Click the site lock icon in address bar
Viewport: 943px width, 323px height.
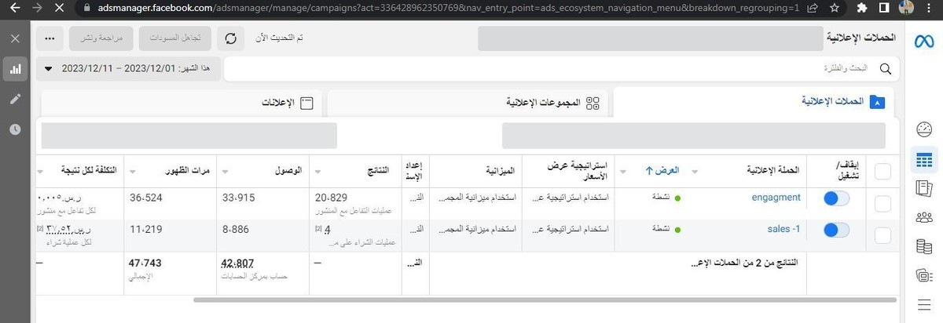coord(87,8)
